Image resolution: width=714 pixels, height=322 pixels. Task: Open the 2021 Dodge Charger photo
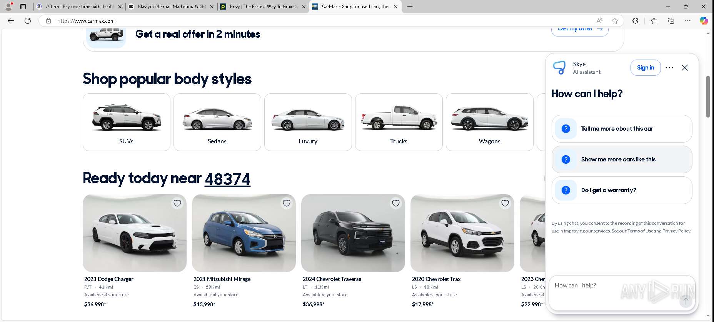click(135, 233)
